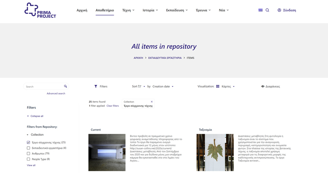Click the ITEMS breadcrumb text
Viewport: 328px width, 173px height.
point(190,58)
